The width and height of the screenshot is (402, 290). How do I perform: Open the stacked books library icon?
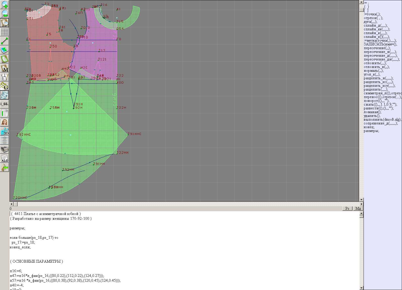(5, 150)
